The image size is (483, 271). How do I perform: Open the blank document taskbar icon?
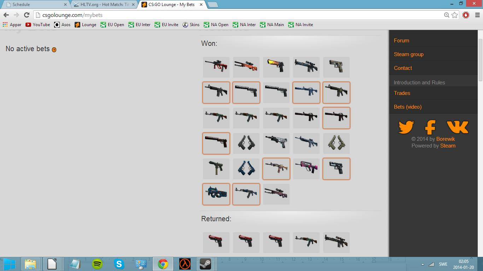tap(52, 264)
